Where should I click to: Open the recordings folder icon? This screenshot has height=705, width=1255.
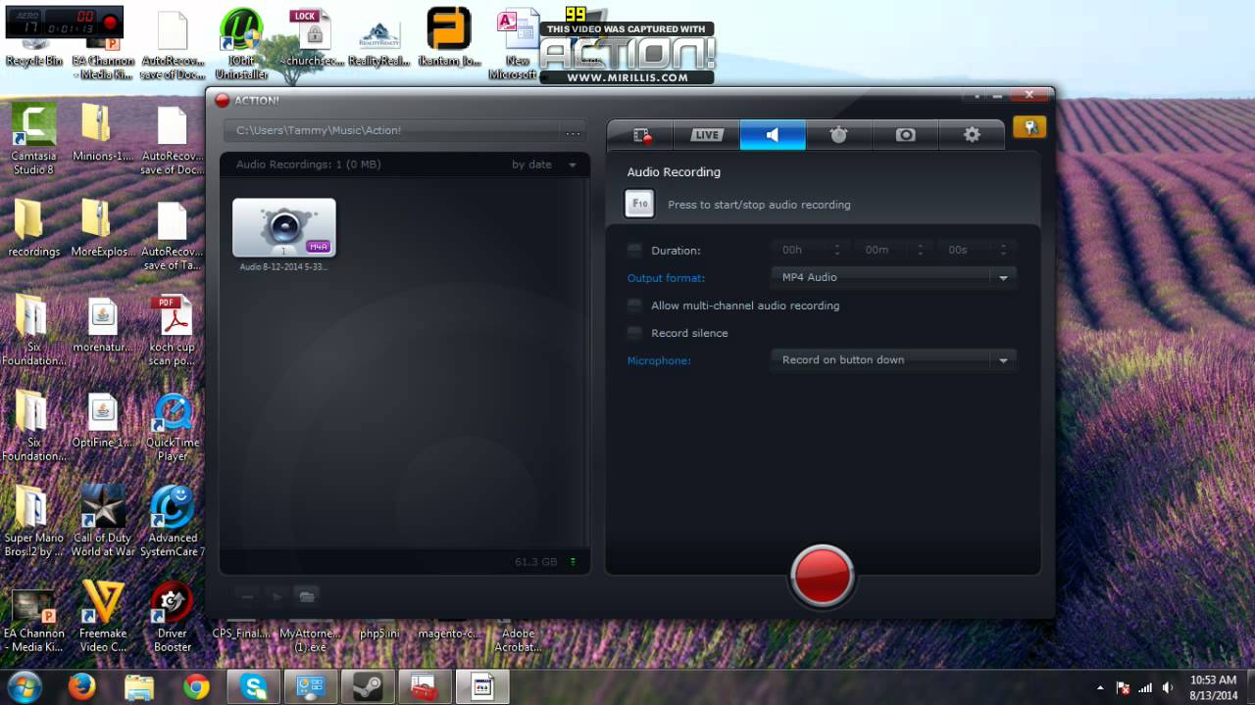(x=34, y=227)
